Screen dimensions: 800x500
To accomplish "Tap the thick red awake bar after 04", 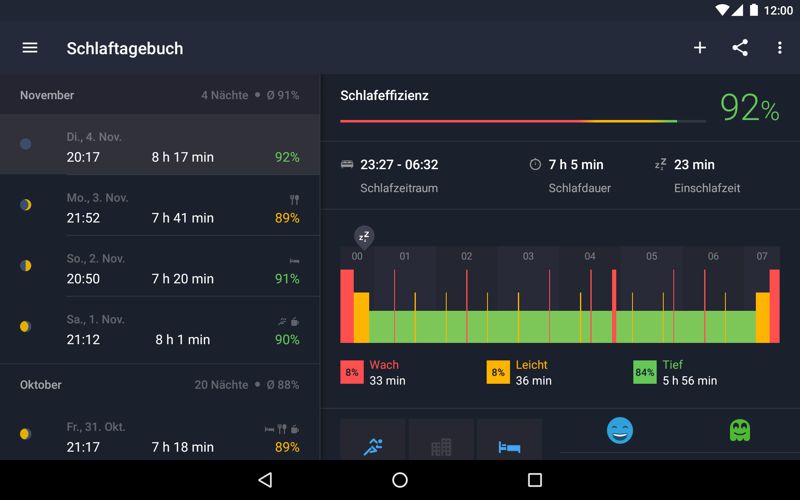I will coord(614,306).
